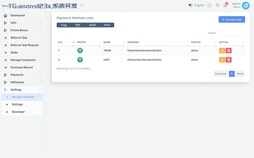Click the Add New Item button
The height and width of the screenshot is (158, 254).
[x=232, y=20]
